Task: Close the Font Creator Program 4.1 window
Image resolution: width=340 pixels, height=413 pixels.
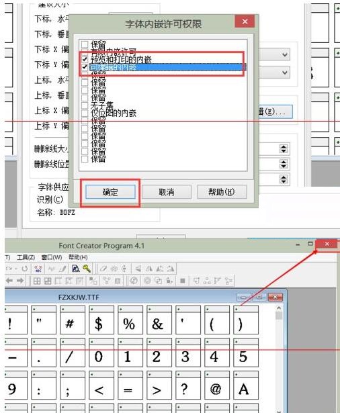Action: (327, 244)
